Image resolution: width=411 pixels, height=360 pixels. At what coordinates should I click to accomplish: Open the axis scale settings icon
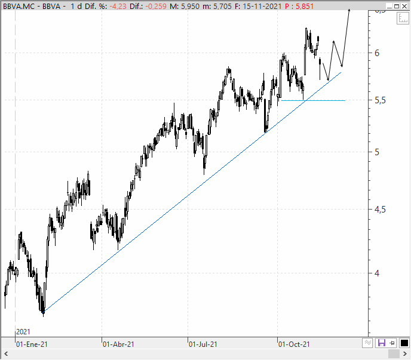[403, 19]
